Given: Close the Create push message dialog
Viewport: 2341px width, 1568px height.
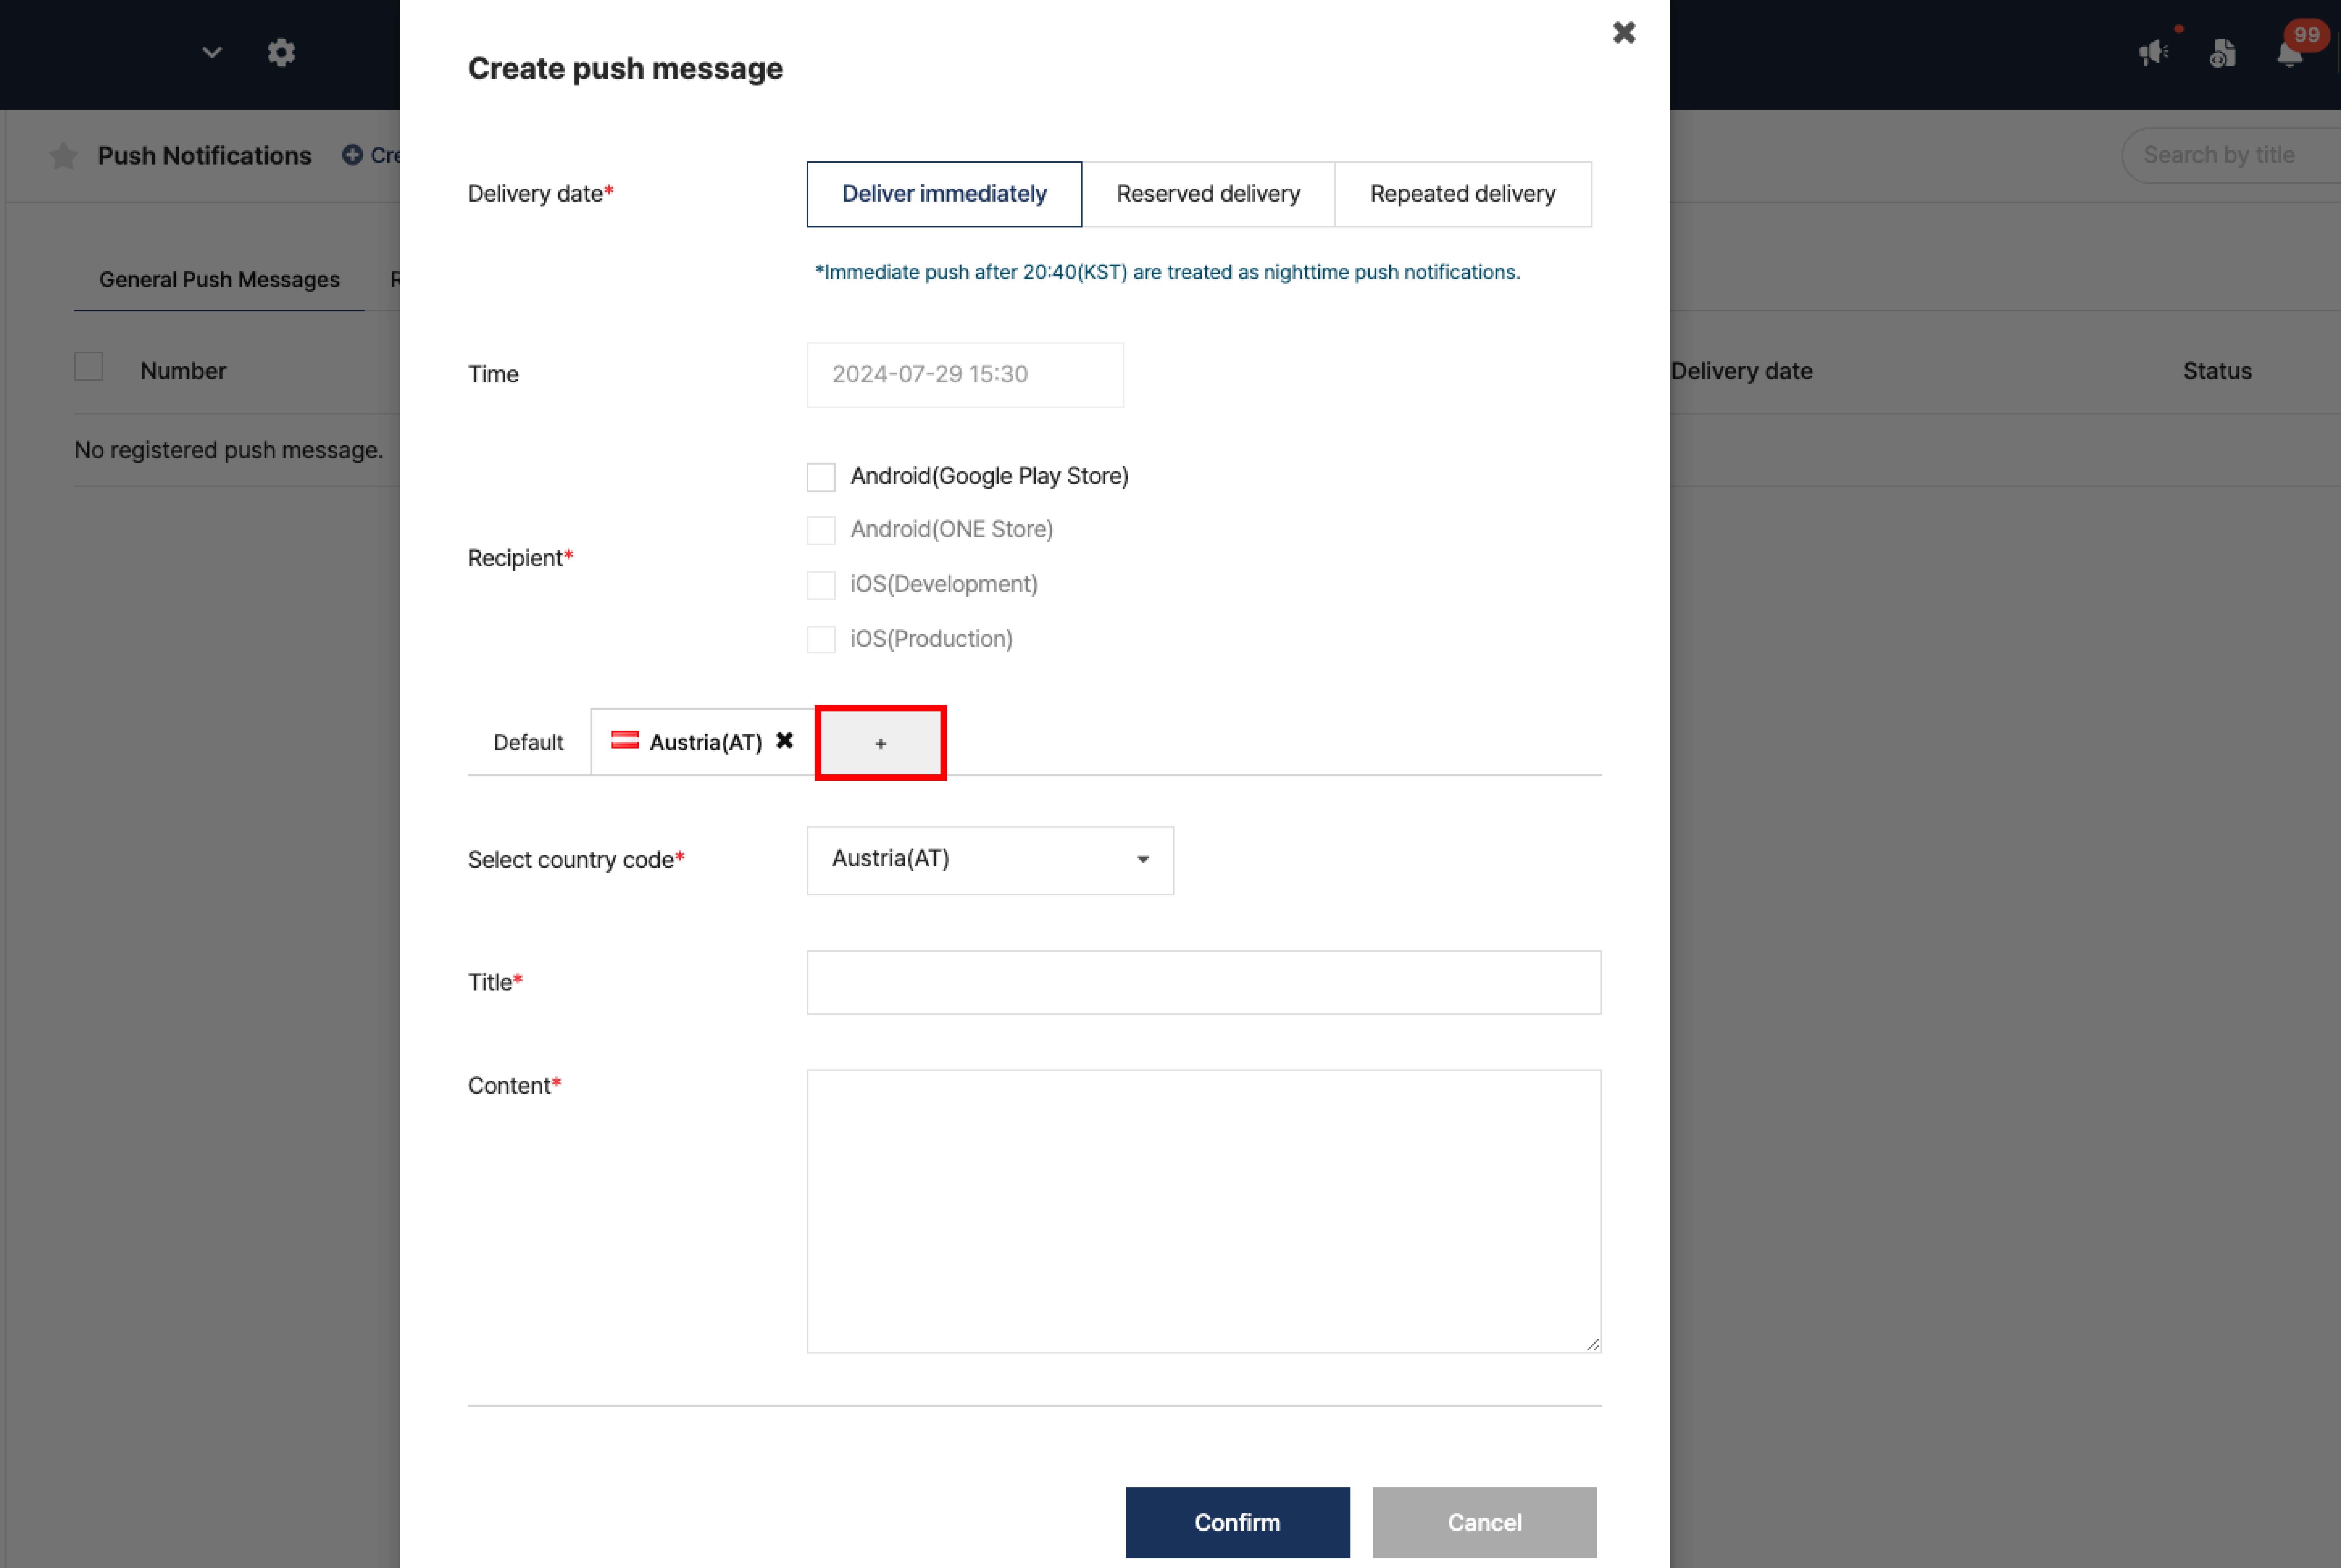Looking at the screenshot, I should [x=1624, y=33].
